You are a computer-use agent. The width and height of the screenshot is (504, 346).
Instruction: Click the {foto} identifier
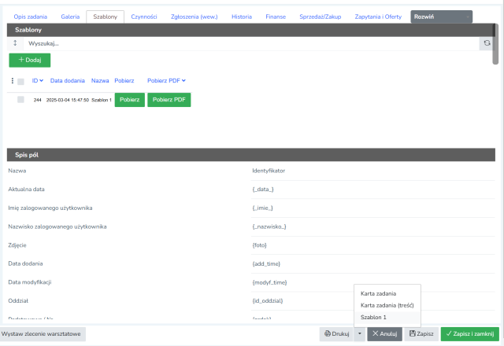coord(259,245)
